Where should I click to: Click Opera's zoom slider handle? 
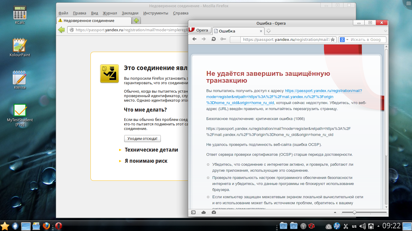point(354,212)
